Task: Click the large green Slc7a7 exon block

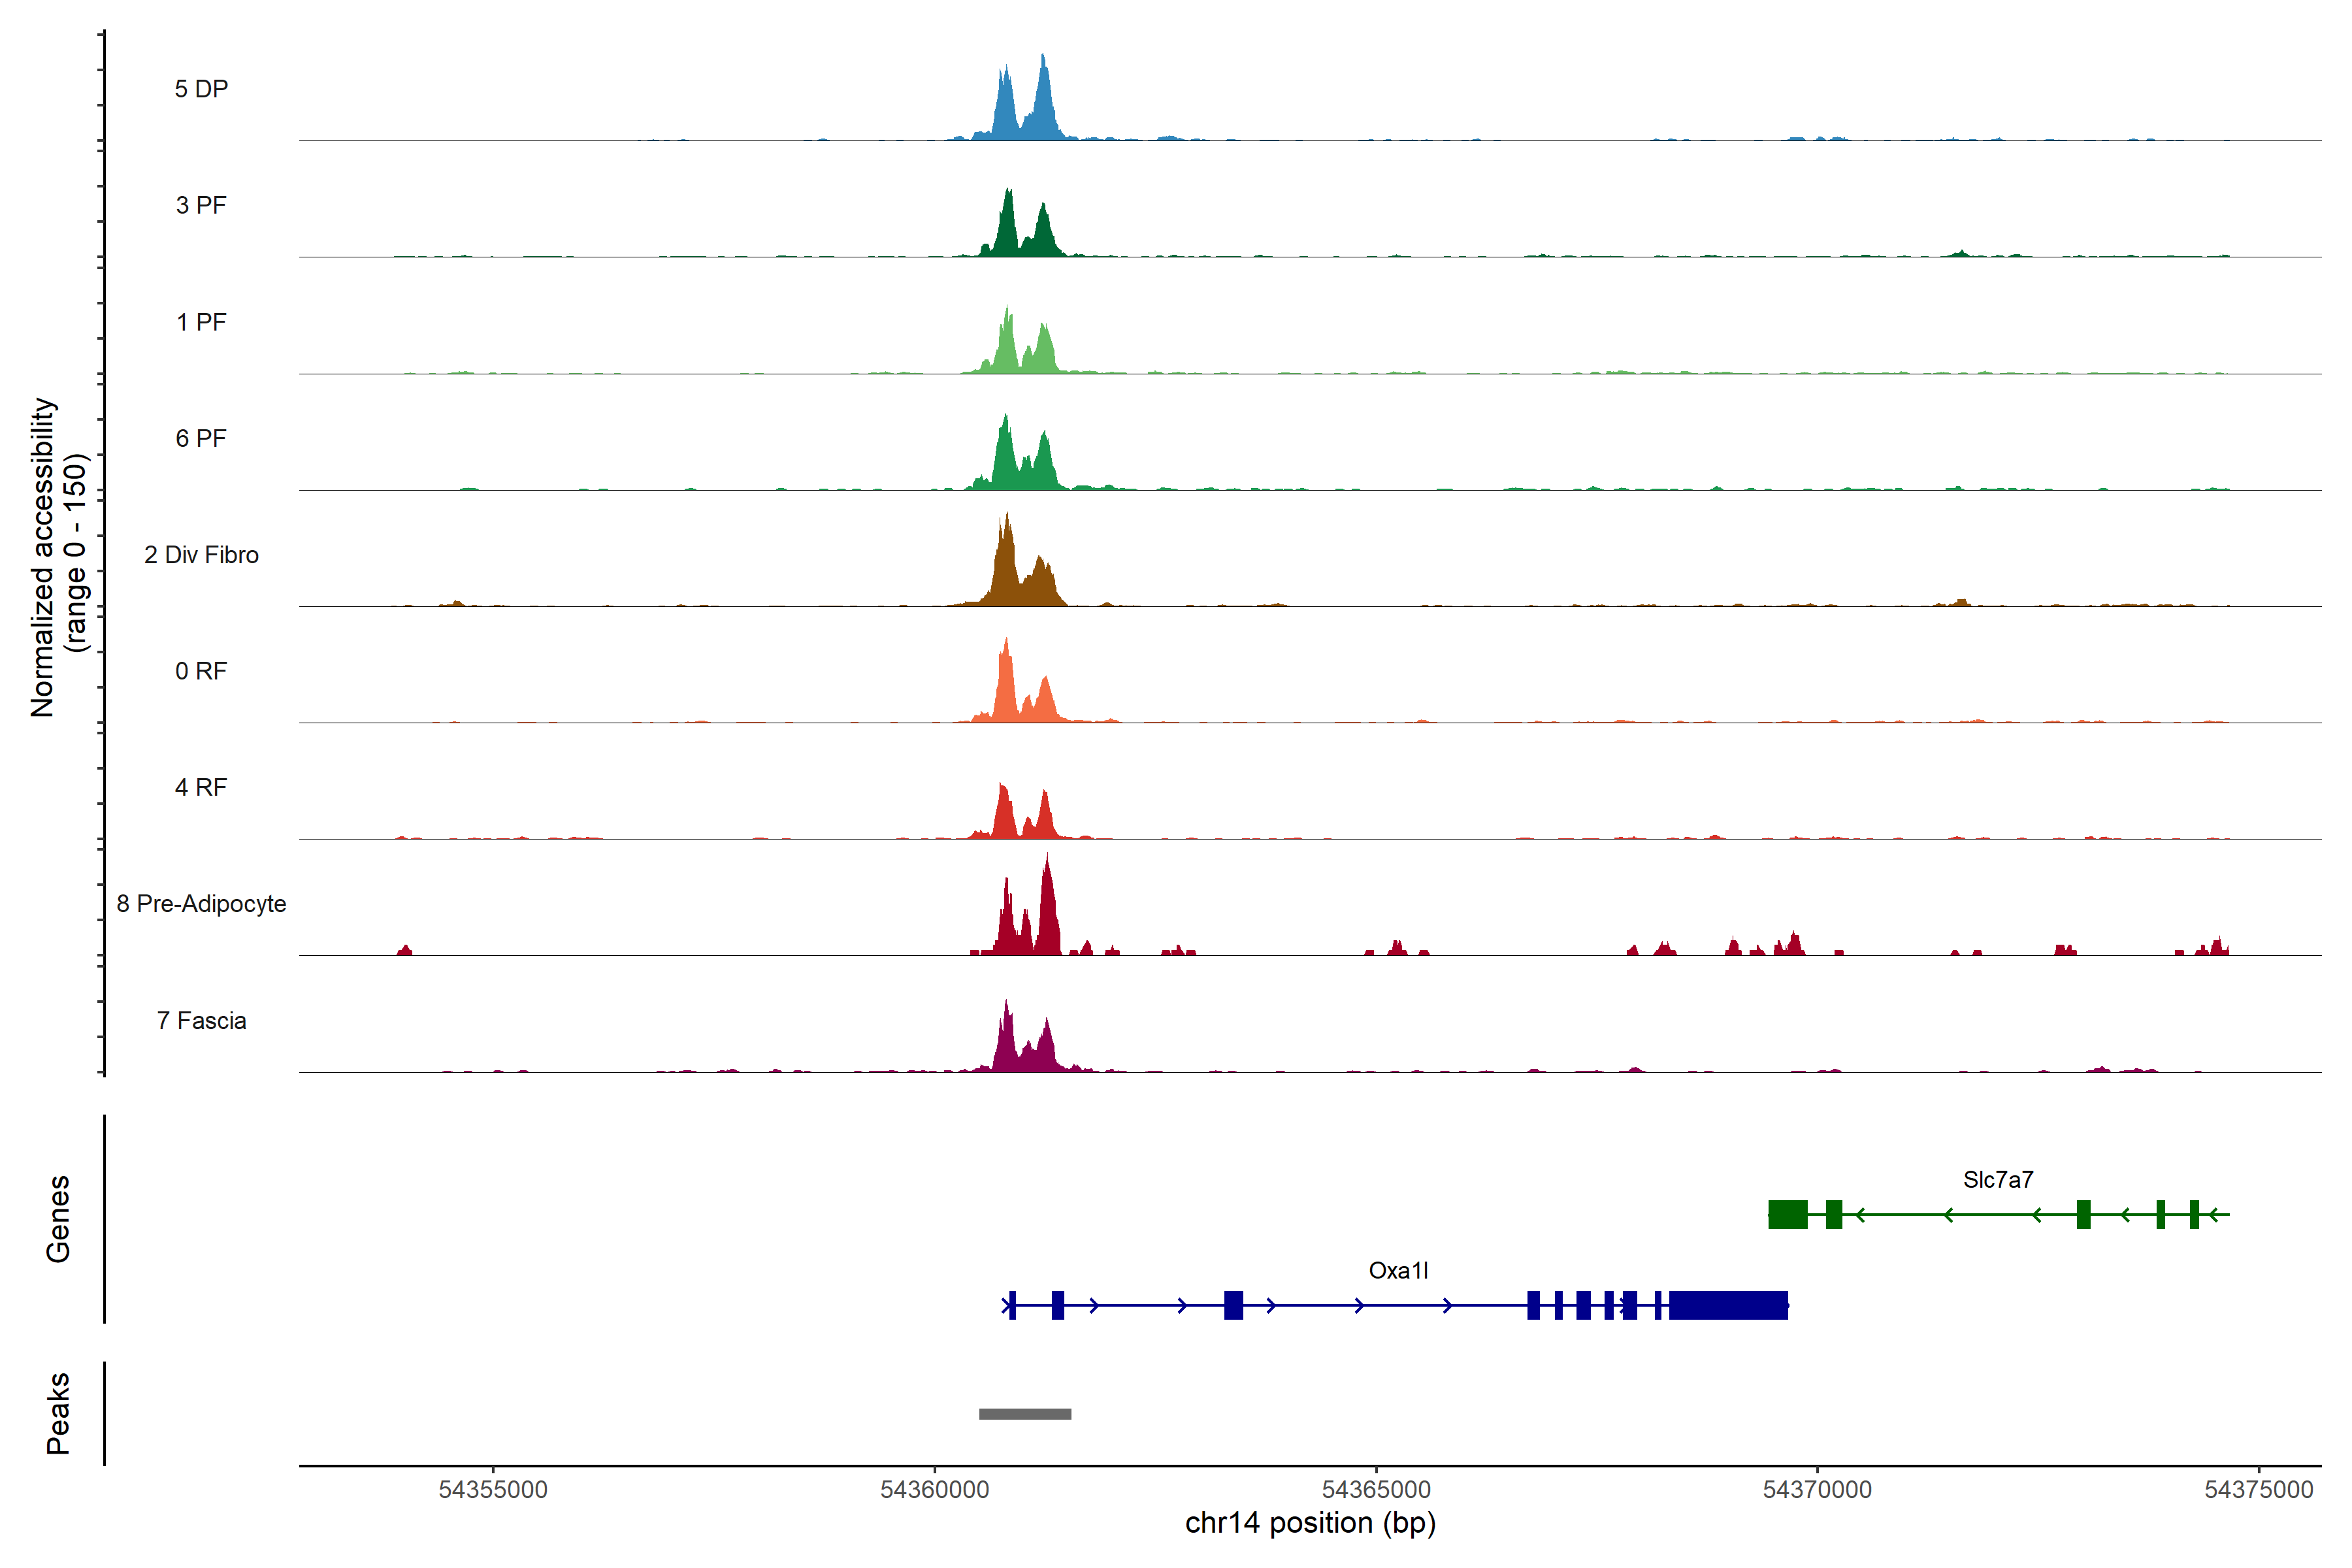Action: coord(1787,1214)
